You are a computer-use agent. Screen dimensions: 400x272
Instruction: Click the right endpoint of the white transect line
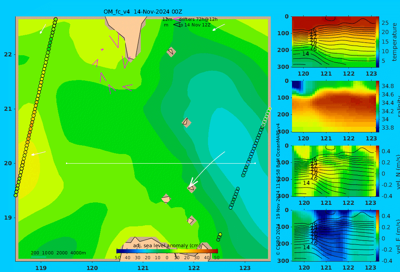[255, 163]
